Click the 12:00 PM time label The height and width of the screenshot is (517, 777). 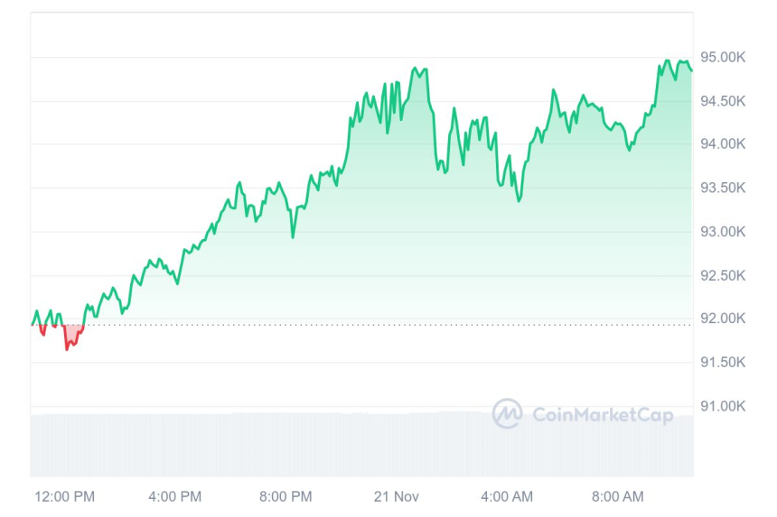pyautogui.click(x=64, y=496)
